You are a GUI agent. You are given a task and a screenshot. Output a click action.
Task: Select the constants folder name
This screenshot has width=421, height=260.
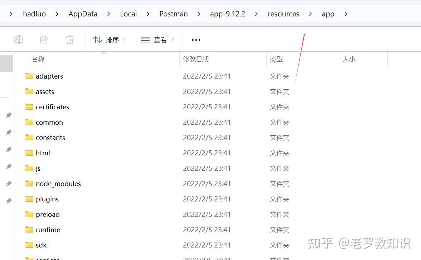(50, 137)
